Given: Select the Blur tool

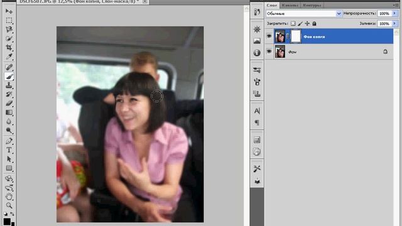Looking at the screenshot, I should pyautogui.click(x=9, y=121).
